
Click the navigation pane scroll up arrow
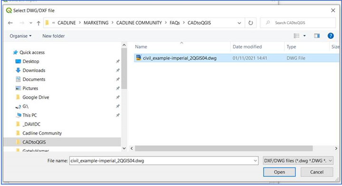pyautogui.click(x=124, y=45)
